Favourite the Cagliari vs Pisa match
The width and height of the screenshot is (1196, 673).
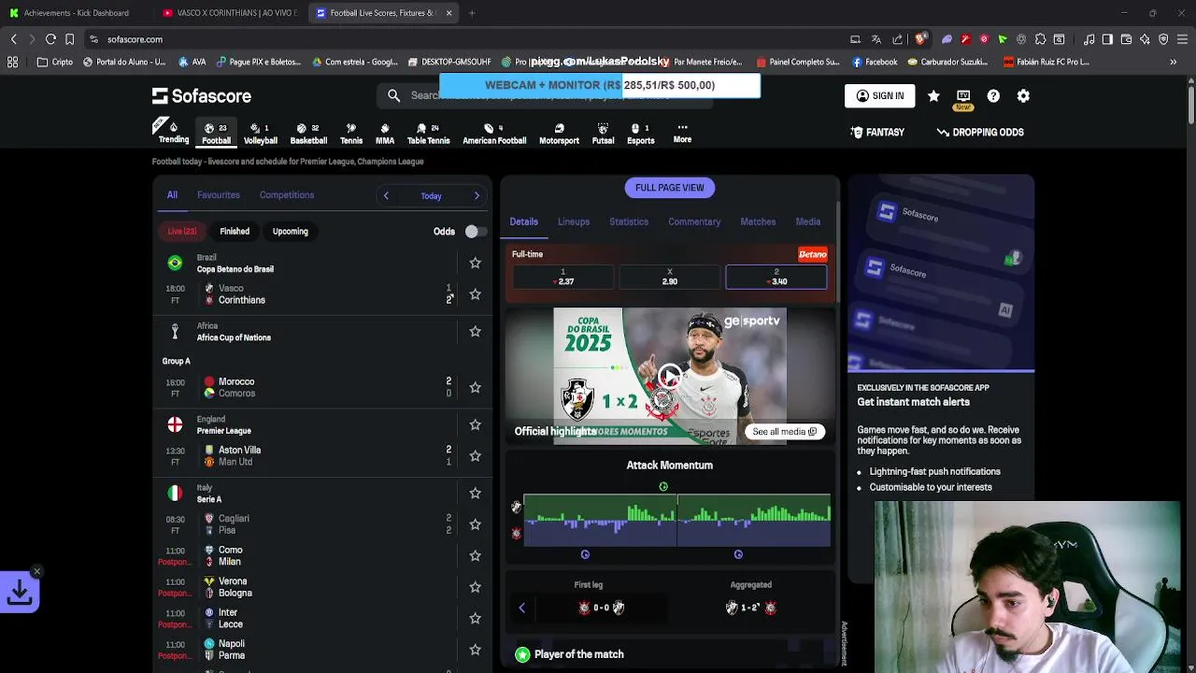pos(475,524)
